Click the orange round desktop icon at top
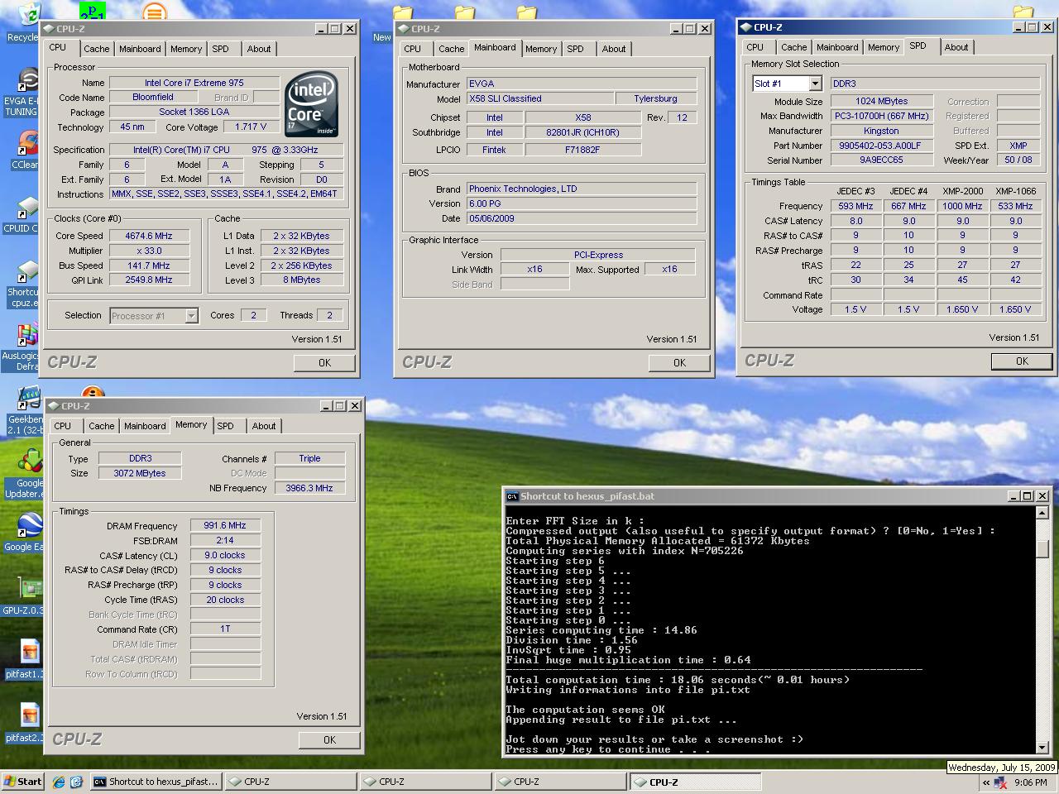 pos(154,11)
